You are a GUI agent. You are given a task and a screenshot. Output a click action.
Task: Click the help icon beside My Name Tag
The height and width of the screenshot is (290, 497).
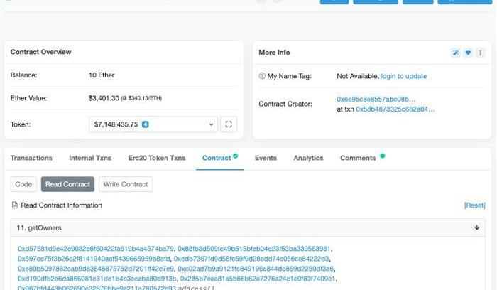(x=262, y=76)
